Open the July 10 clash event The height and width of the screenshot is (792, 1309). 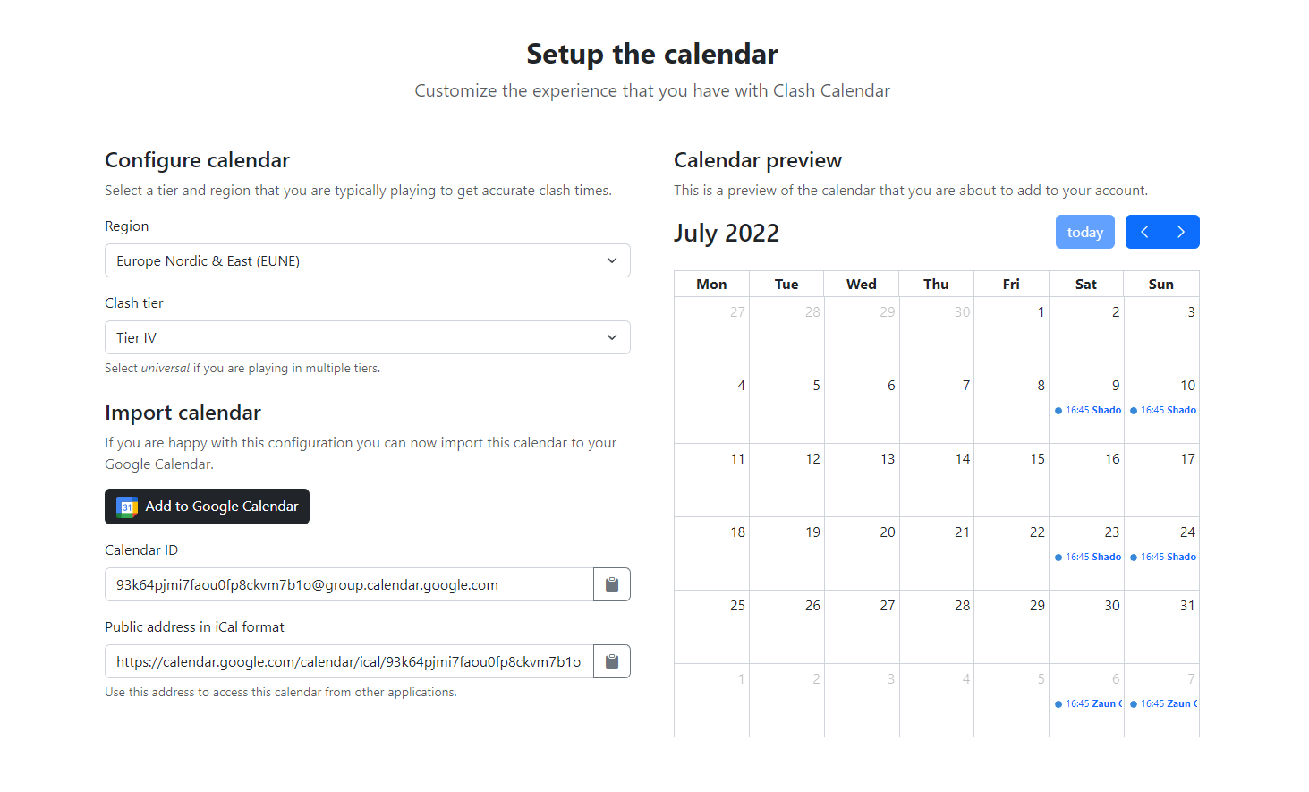point(1163,410)
